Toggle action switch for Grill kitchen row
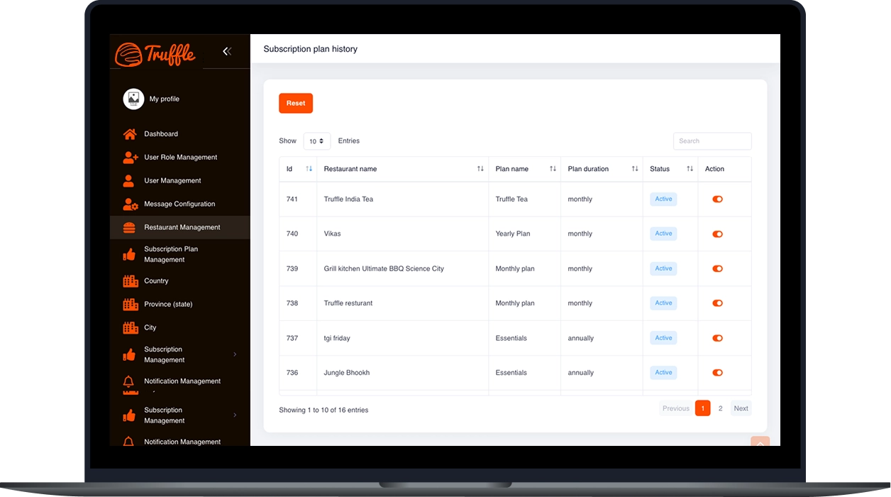Image resolution: width=891 pixels, height=497 pixels. tap(717, 268)
